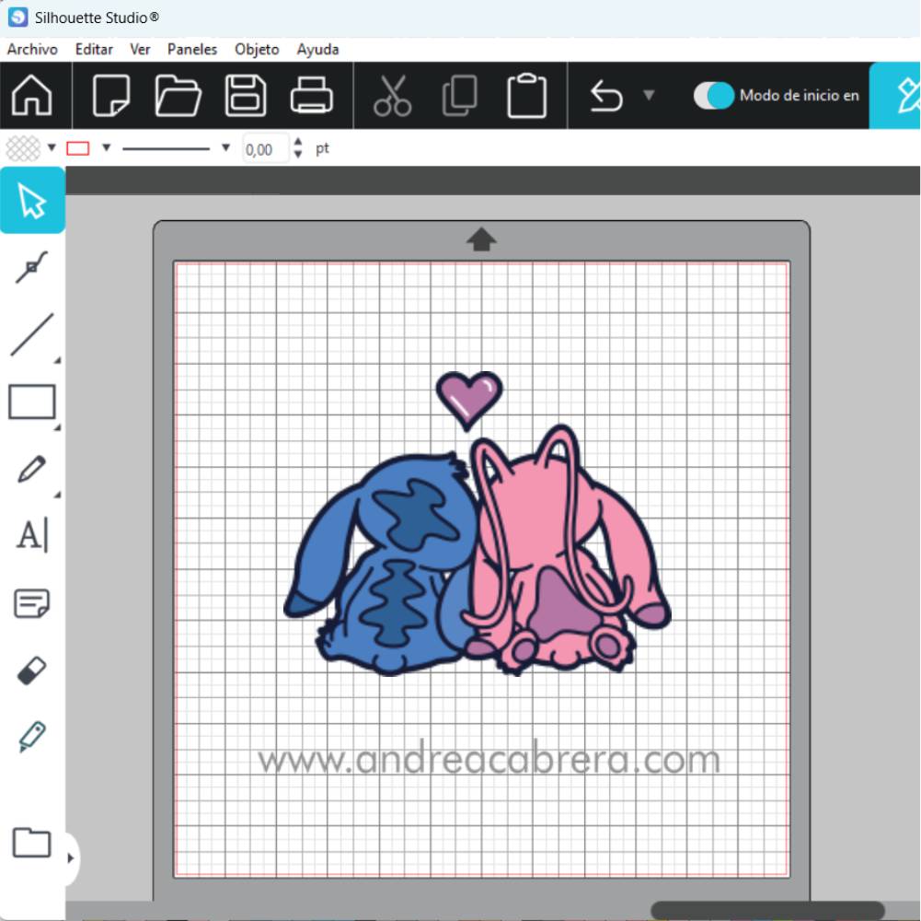
Task: Select the Rectangle shape tool
Action: tap(32, 402)
